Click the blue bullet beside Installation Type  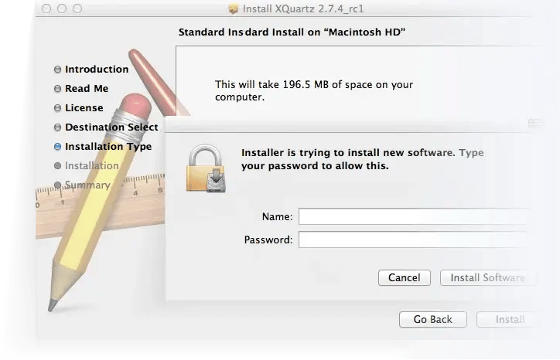pyautogui.click(x=57, y=147)
